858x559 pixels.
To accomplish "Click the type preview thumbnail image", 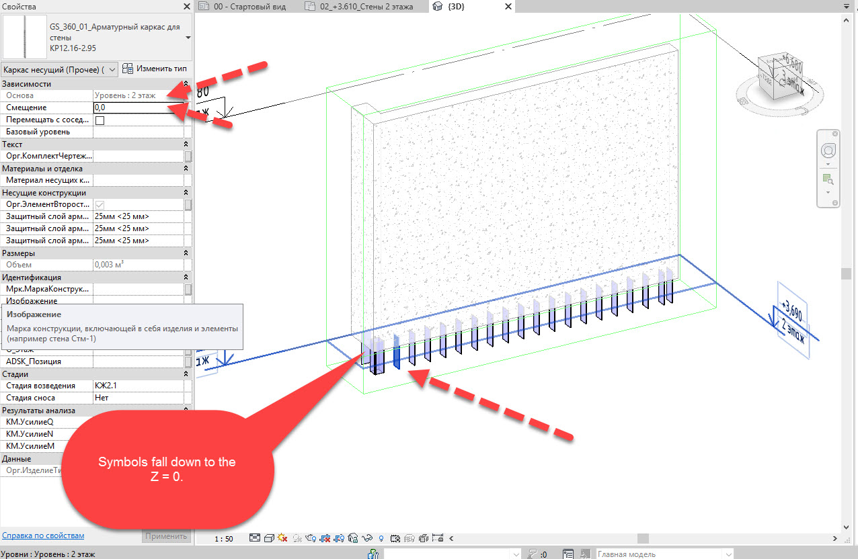I will coord(25,37).
